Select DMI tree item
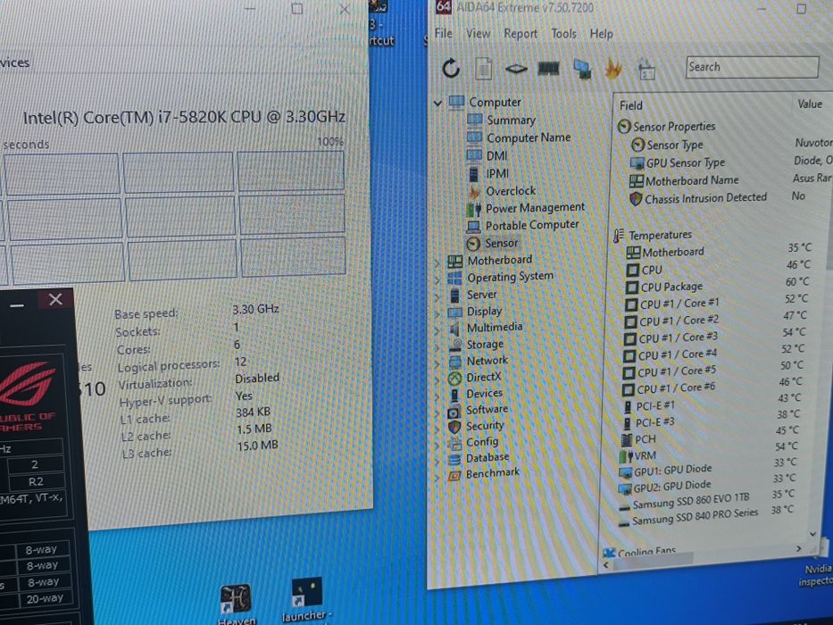This screenshot has width=833, height=625. click(x=496, y=155)
